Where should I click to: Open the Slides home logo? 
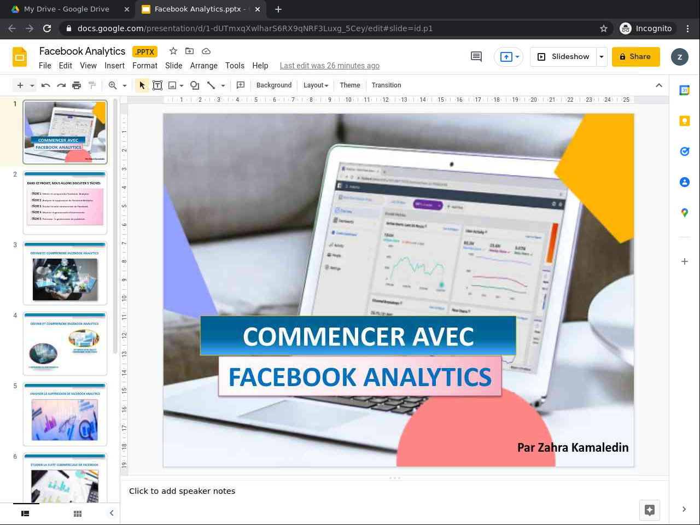(x=20, y=57)
